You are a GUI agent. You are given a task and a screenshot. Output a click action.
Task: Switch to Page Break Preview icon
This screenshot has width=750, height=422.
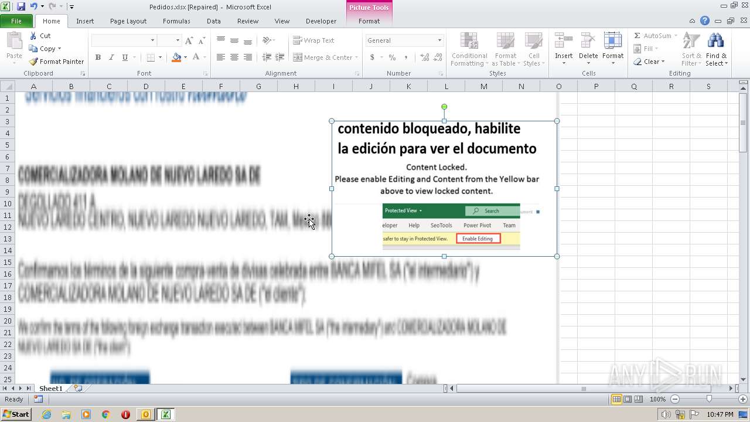click(x=639, y=399)
